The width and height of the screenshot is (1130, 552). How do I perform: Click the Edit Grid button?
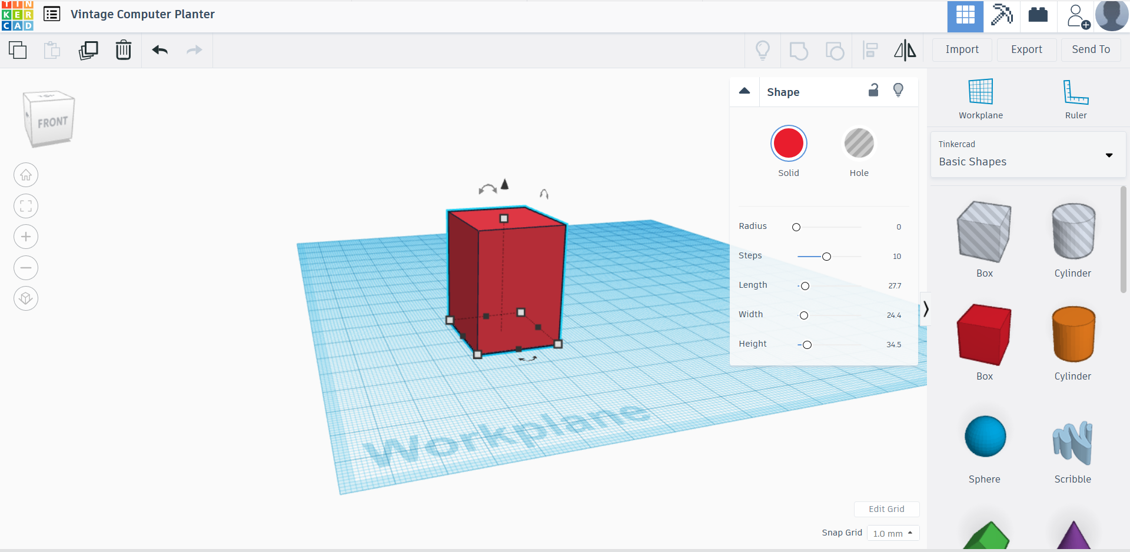point(886,509)
